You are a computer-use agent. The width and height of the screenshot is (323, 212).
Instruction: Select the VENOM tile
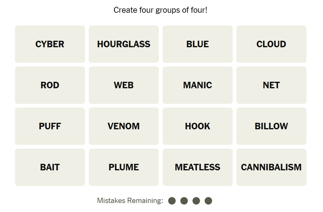(124, 126)
